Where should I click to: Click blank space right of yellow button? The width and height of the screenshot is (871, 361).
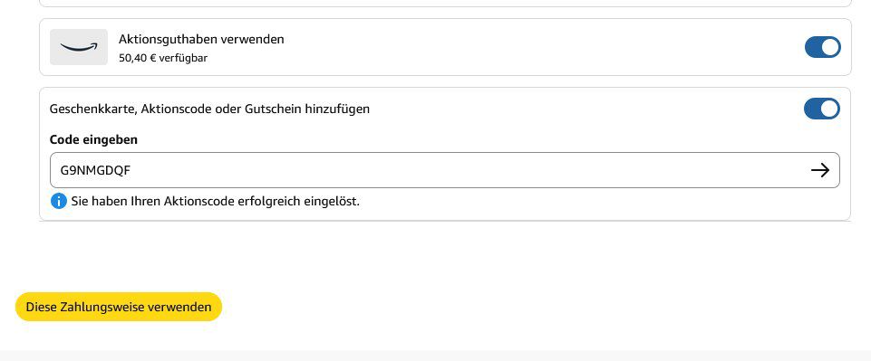coord(500,307)
